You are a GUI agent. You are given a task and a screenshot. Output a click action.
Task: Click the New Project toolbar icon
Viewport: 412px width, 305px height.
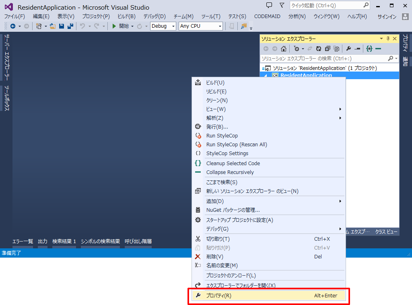tap(39, 26)
